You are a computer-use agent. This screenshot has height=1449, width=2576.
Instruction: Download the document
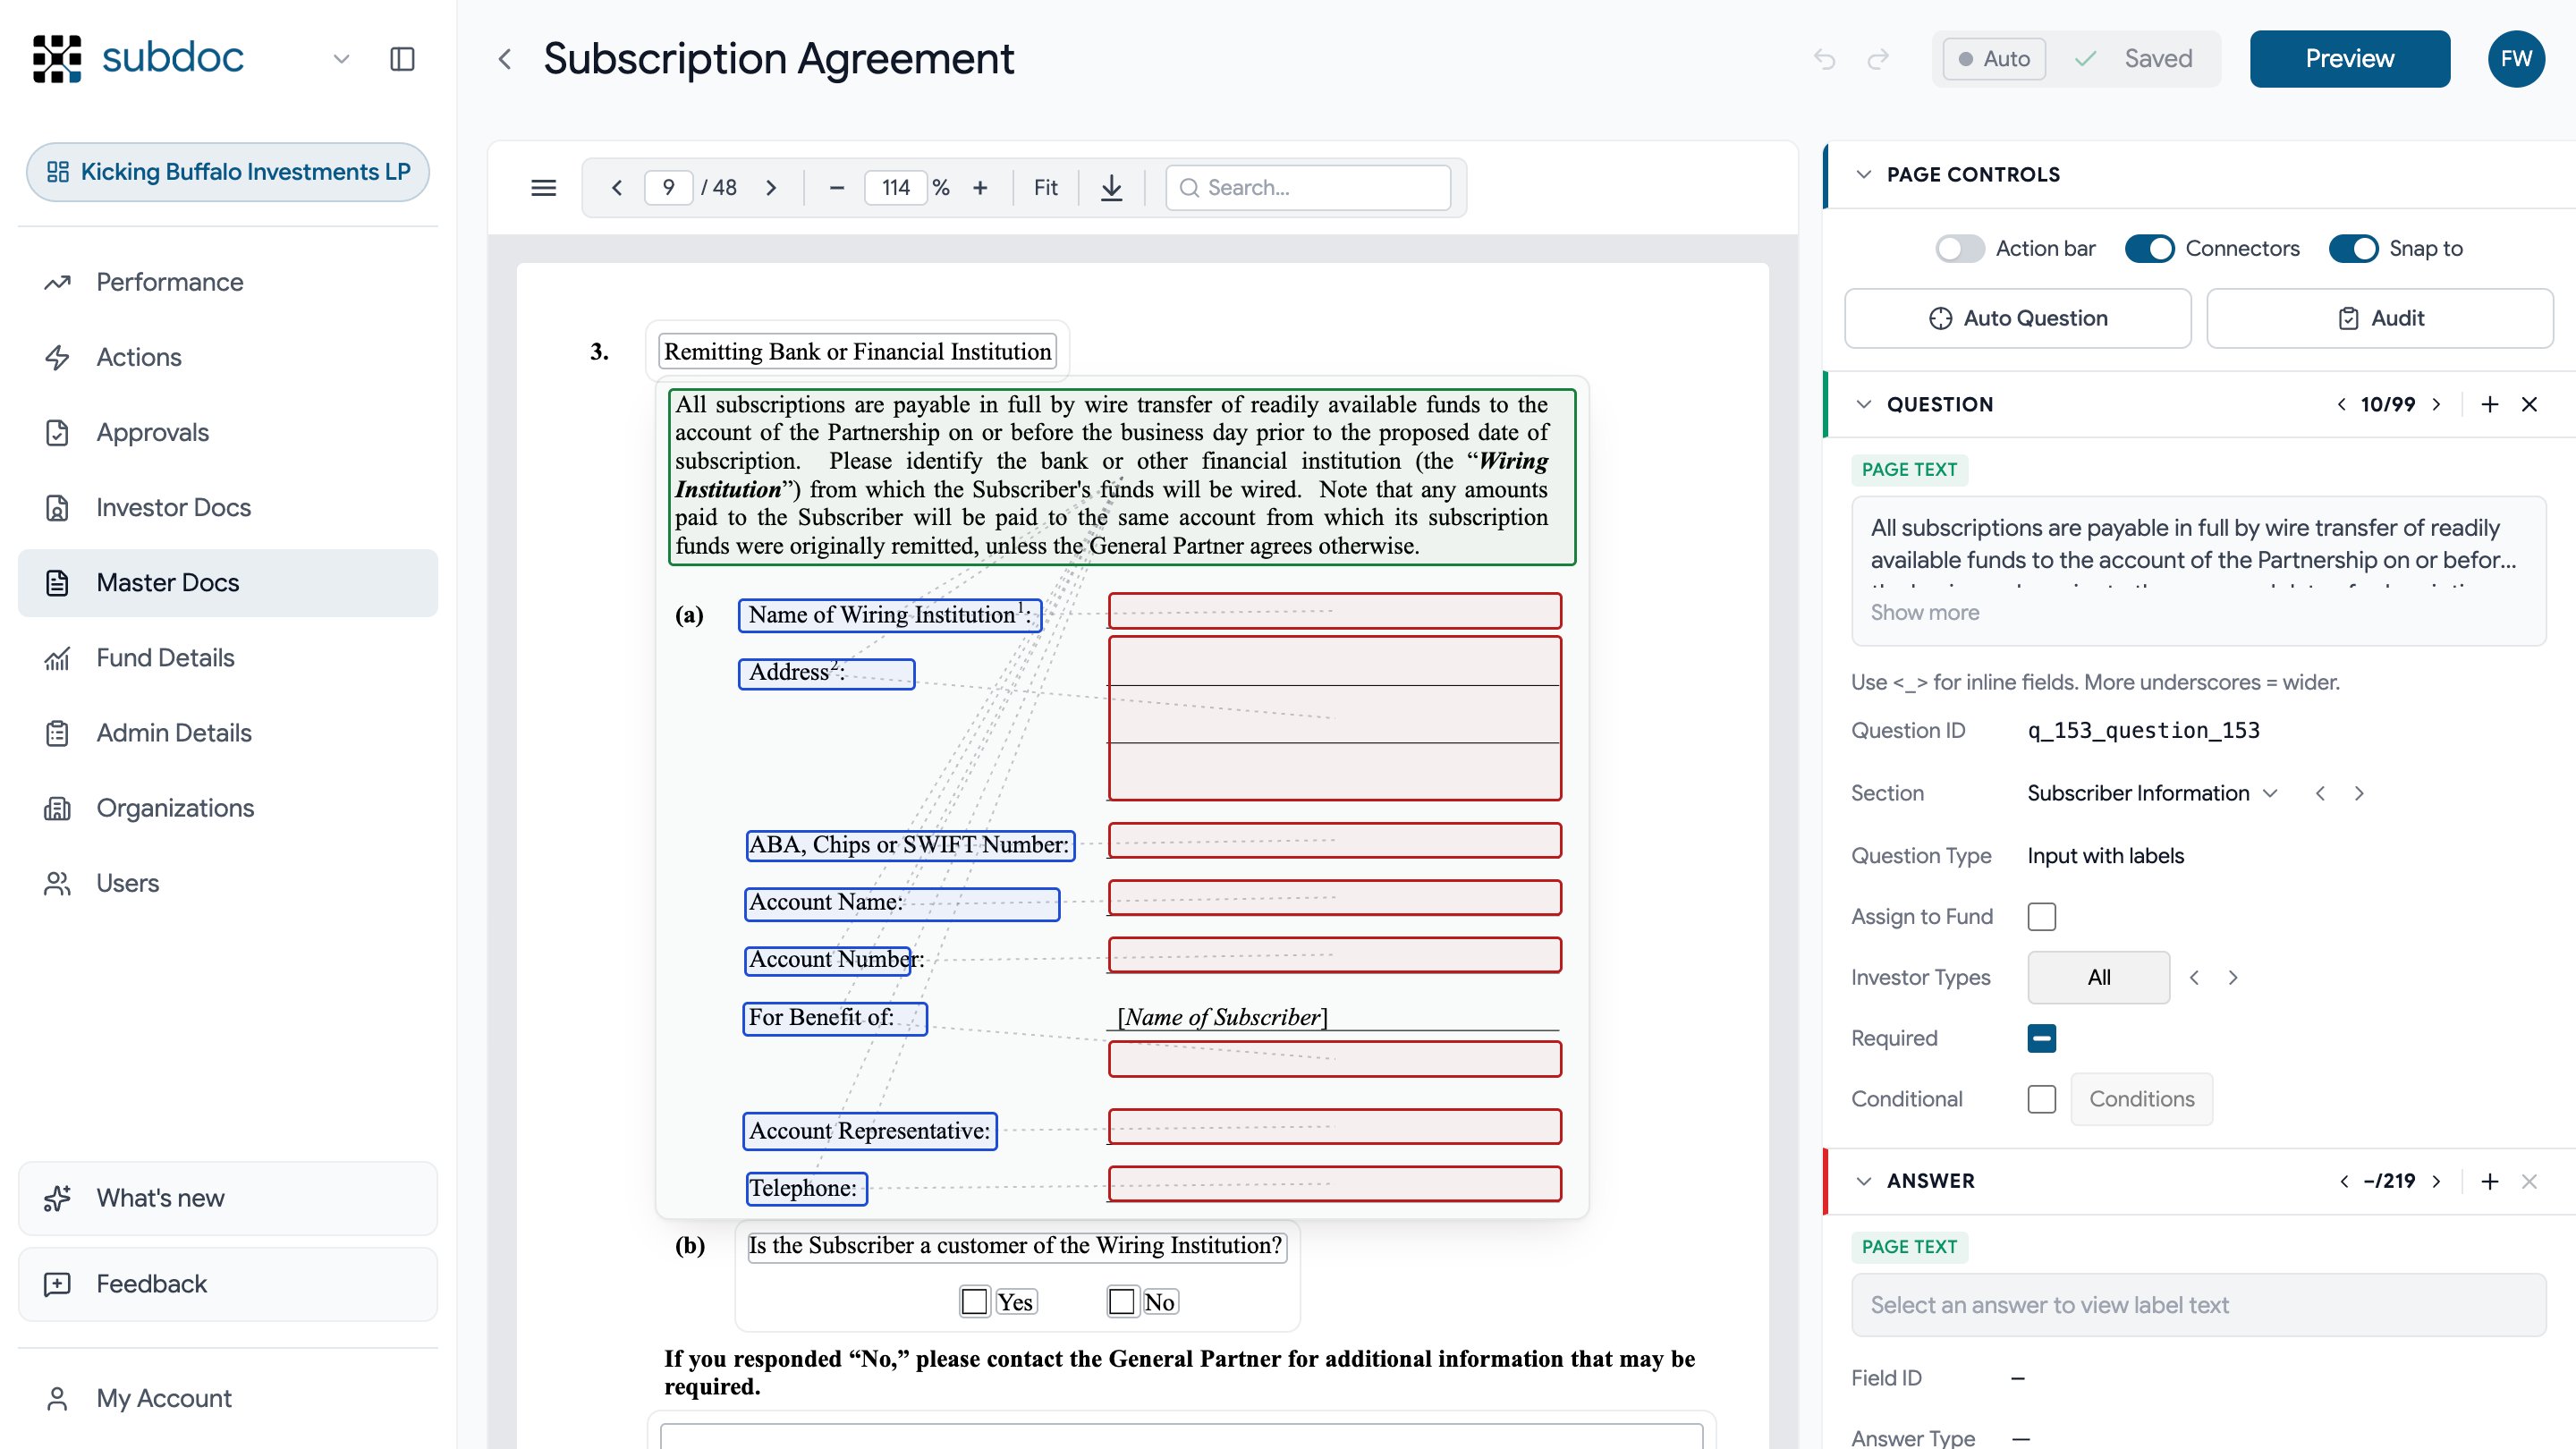[x=1111, y=187]
